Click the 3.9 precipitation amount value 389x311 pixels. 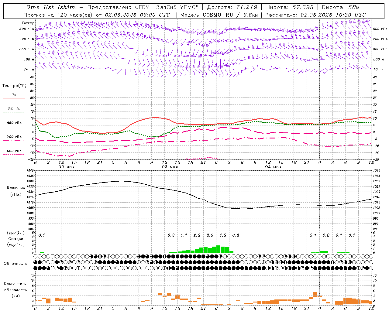click(x=210, y=235)
